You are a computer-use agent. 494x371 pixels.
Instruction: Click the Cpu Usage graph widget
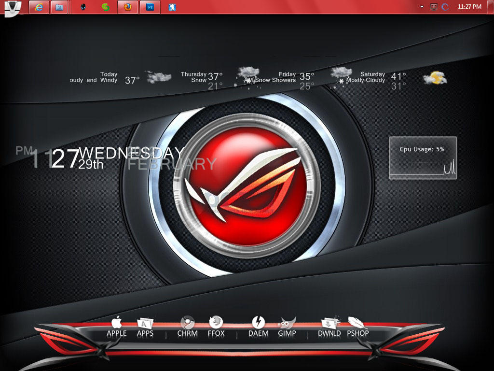pos(423,158)
